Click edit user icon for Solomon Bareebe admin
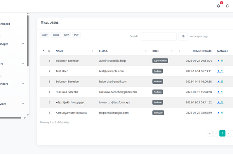 [x=219, y=61]
